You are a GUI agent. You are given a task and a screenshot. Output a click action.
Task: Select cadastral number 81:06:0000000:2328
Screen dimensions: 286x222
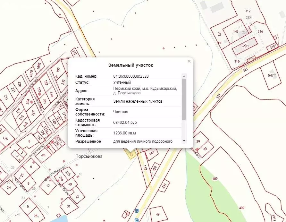coord(131,76)
